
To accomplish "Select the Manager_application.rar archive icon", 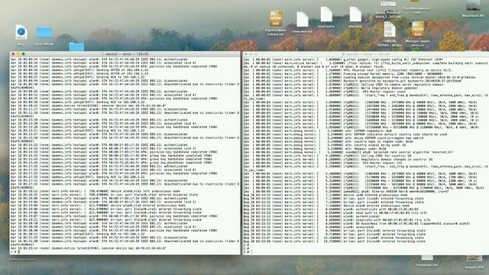I will (x=418, y=30).
